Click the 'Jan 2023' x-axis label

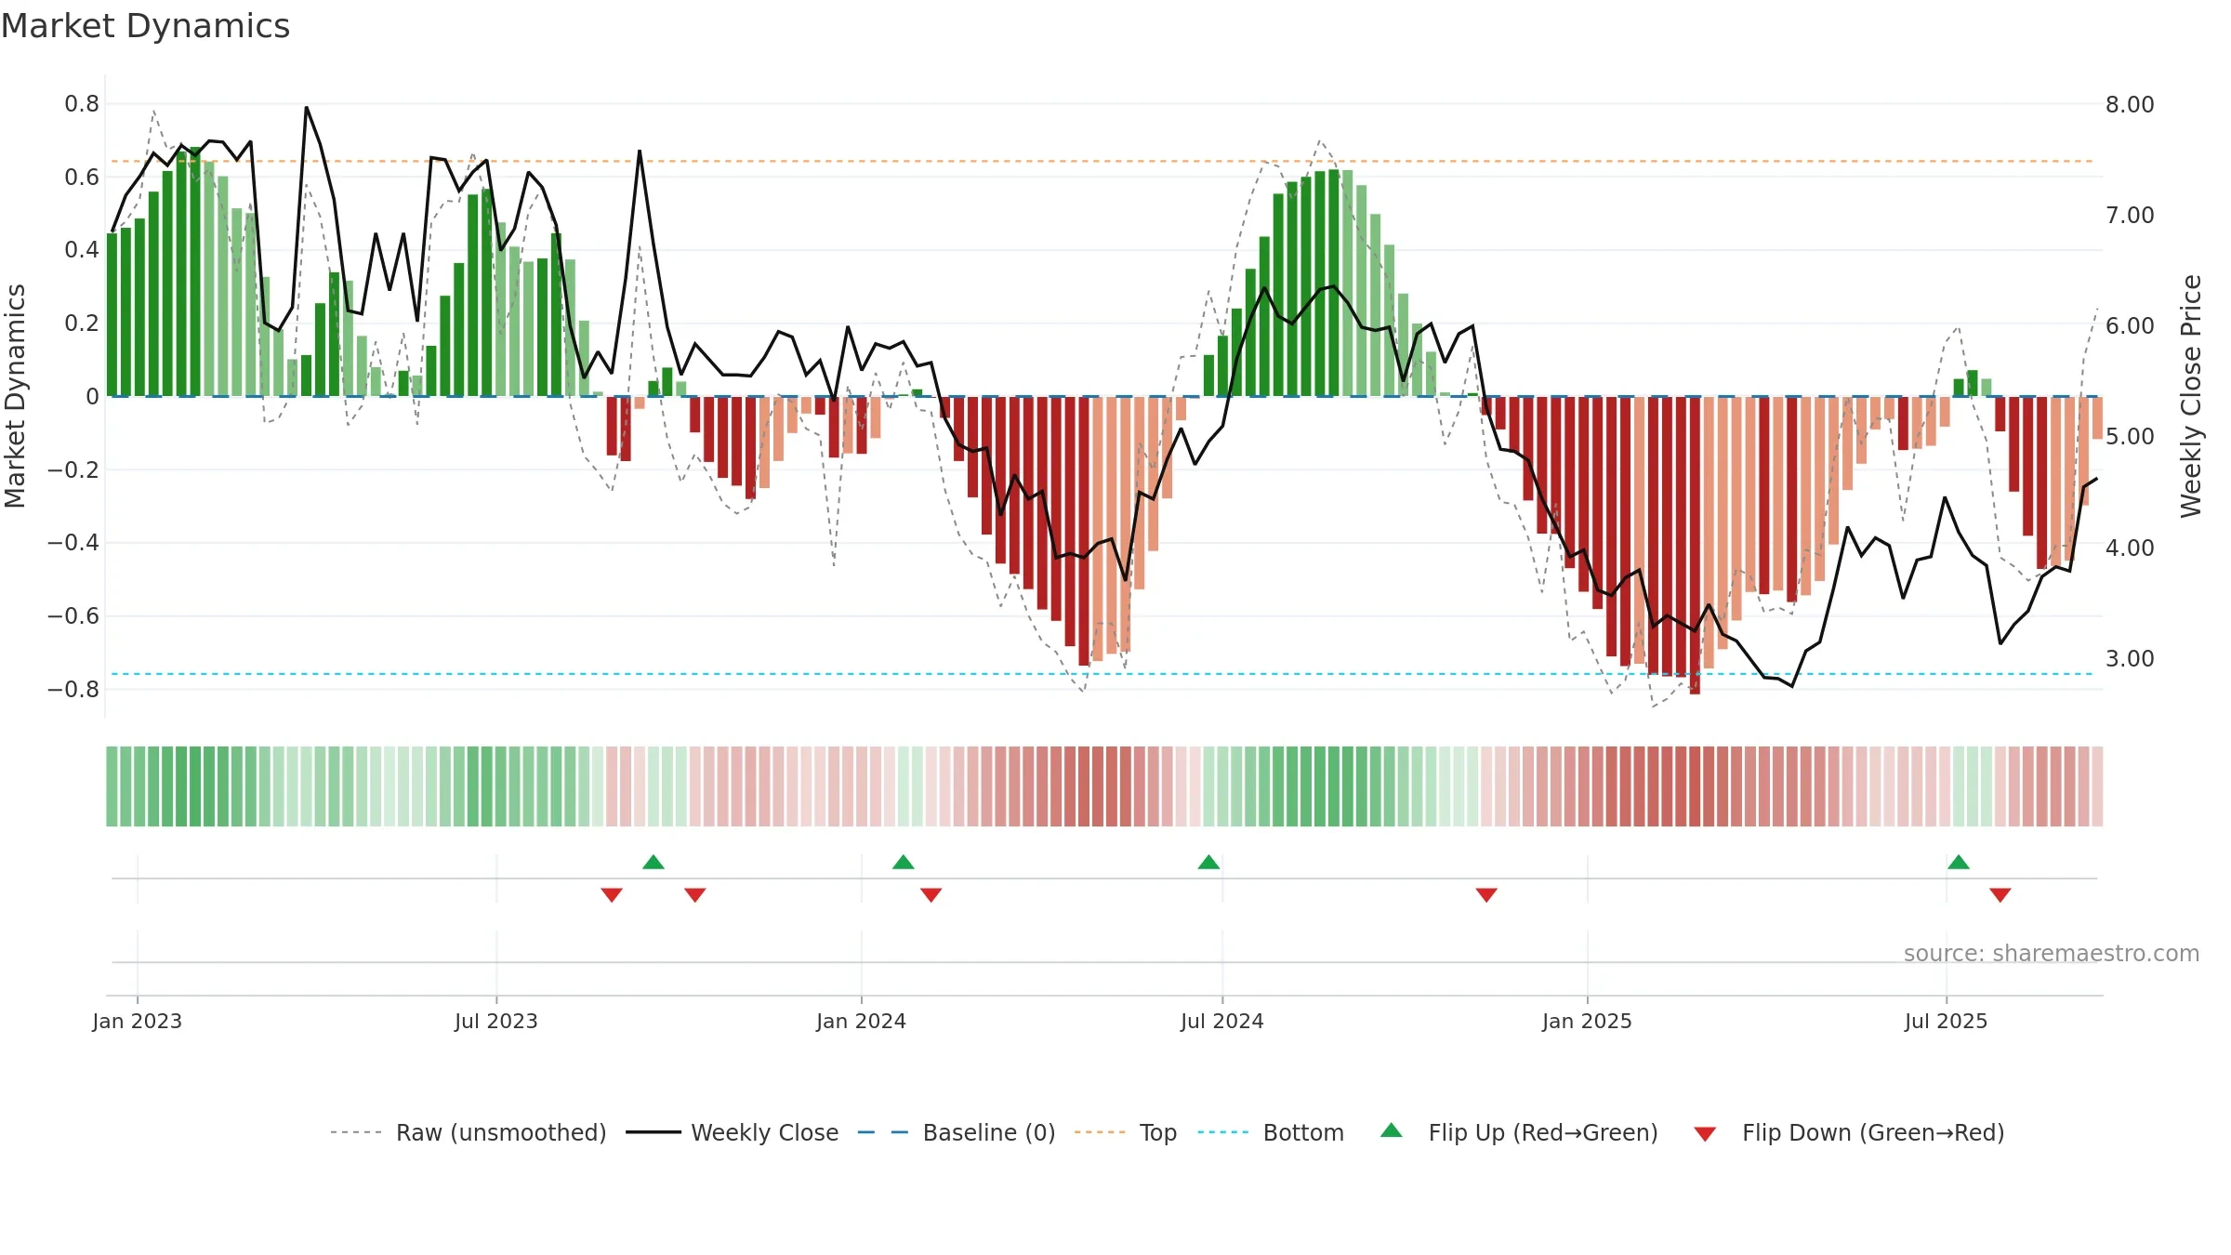(138, 1021)
